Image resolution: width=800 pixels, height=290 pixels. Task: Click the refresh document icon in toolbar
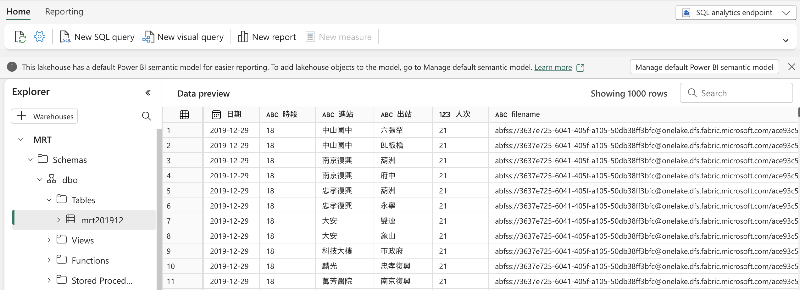point(20,37)
